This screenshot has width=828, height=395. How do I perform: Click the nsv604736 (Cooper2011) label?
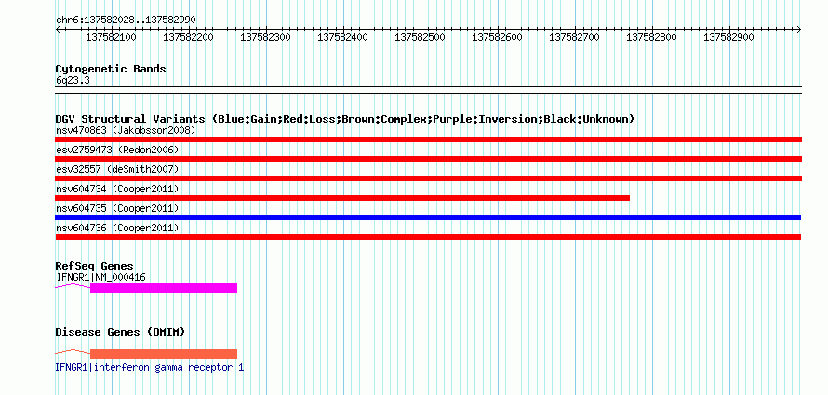[x=117, y=228]
